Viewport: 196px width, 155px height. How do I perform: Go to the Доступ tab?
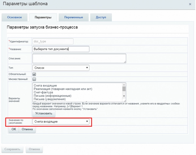coord(101,17)
